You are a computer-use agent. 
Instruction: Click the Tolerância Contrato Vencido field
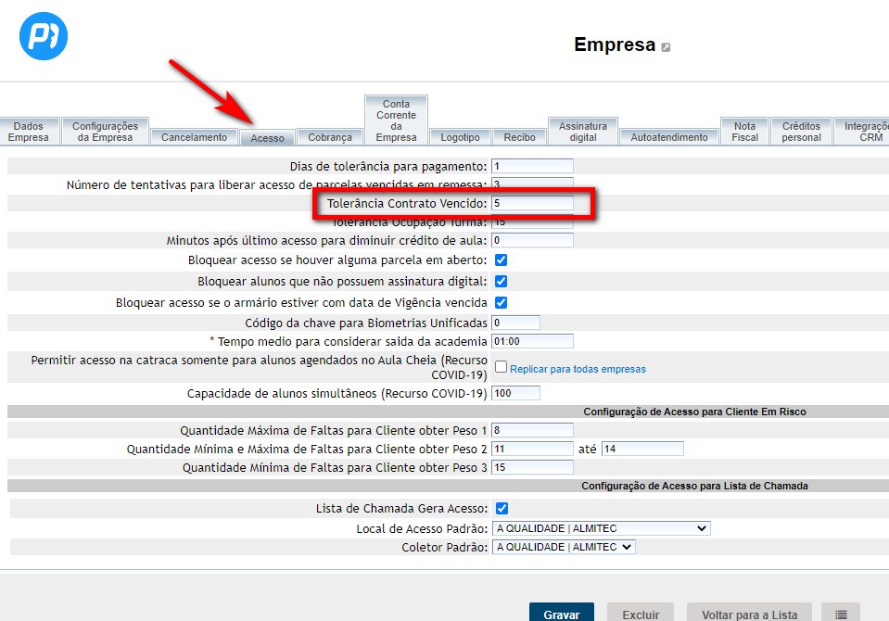(532, 203)
